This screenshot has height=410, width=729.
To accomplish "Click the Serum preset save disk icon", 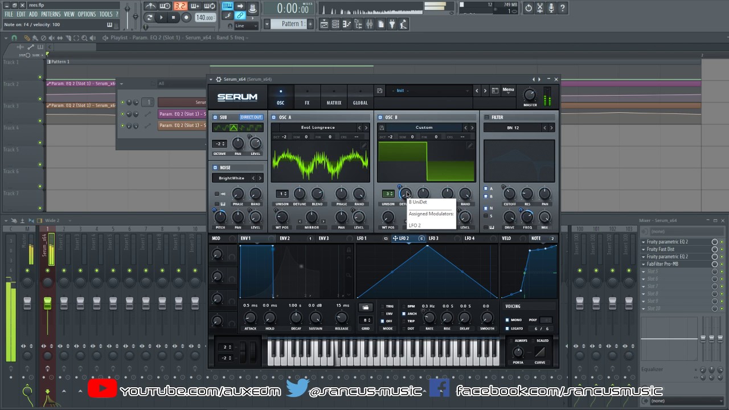I will [380, 91].
